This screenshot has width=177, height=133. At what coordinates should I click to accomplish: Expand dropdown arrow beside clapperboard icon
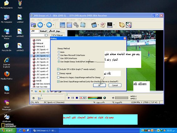pos(98,25)
